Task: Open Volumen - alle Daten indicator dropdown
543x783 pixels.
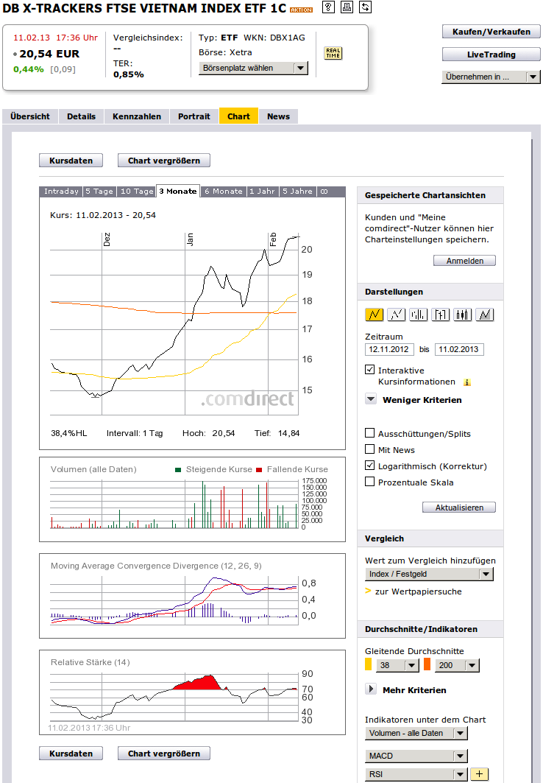Action: [416, 733]
